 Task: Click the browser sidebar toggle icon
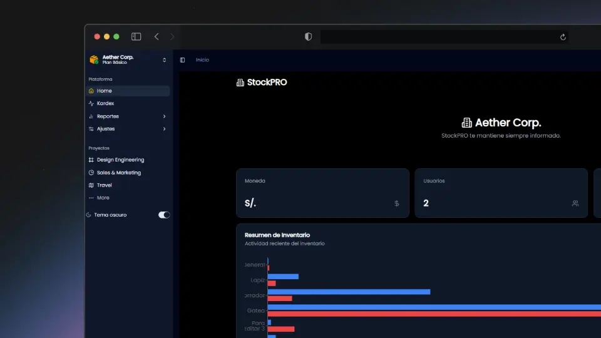point(136,36)
